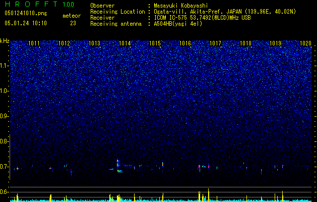Image resolution: width=317 pixels, height=202 pixels.
Task: Click the 1.1 kHz axis label
Action: [x=5, y=66]
